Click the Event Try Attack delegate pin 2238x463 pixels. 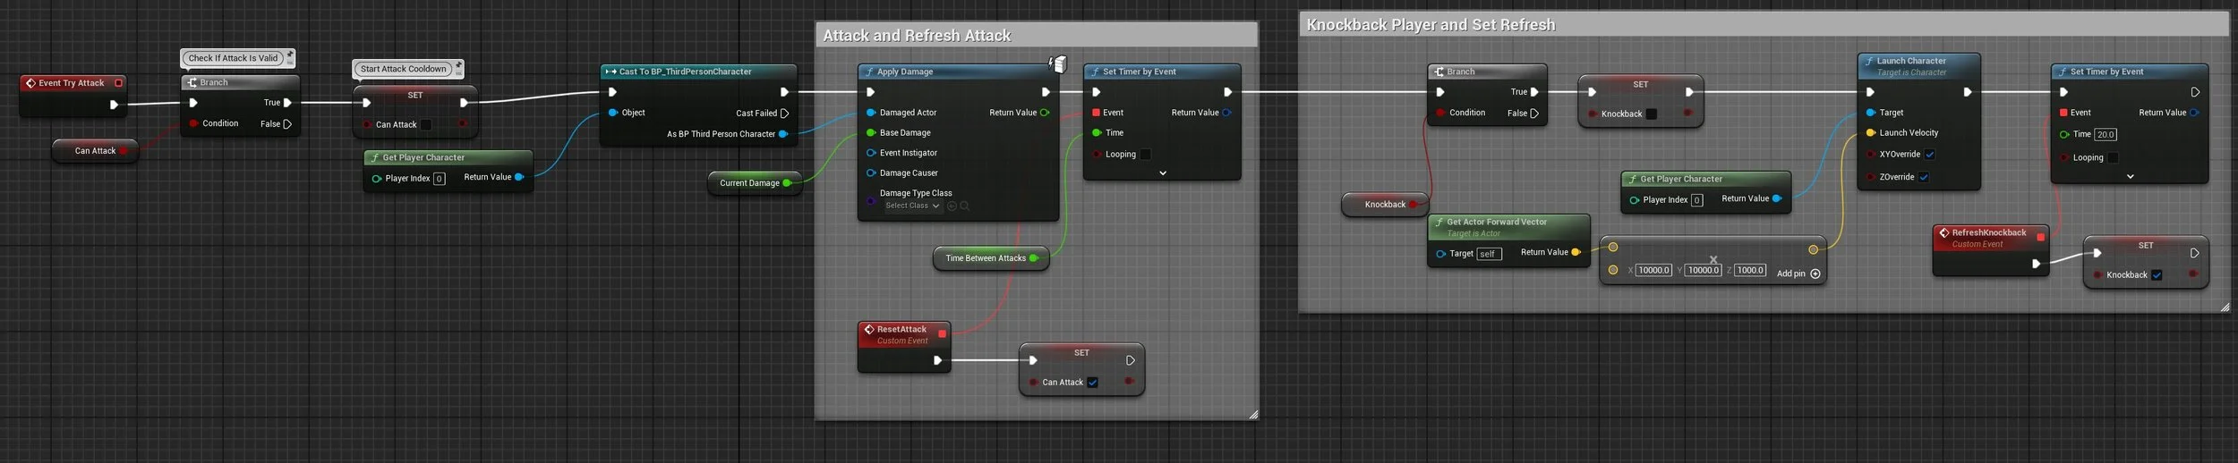118,83
